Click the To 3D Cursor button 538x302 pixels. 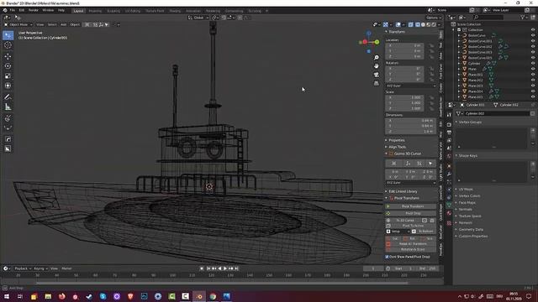404,221
